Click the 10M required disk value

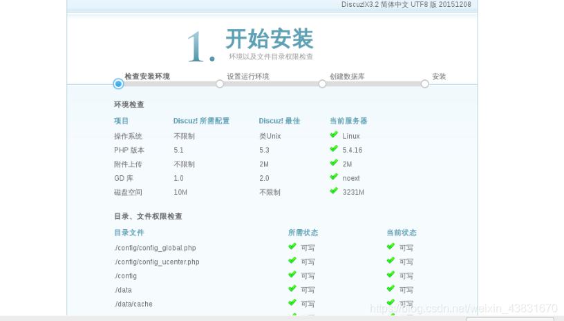click(x=180, y=192)
